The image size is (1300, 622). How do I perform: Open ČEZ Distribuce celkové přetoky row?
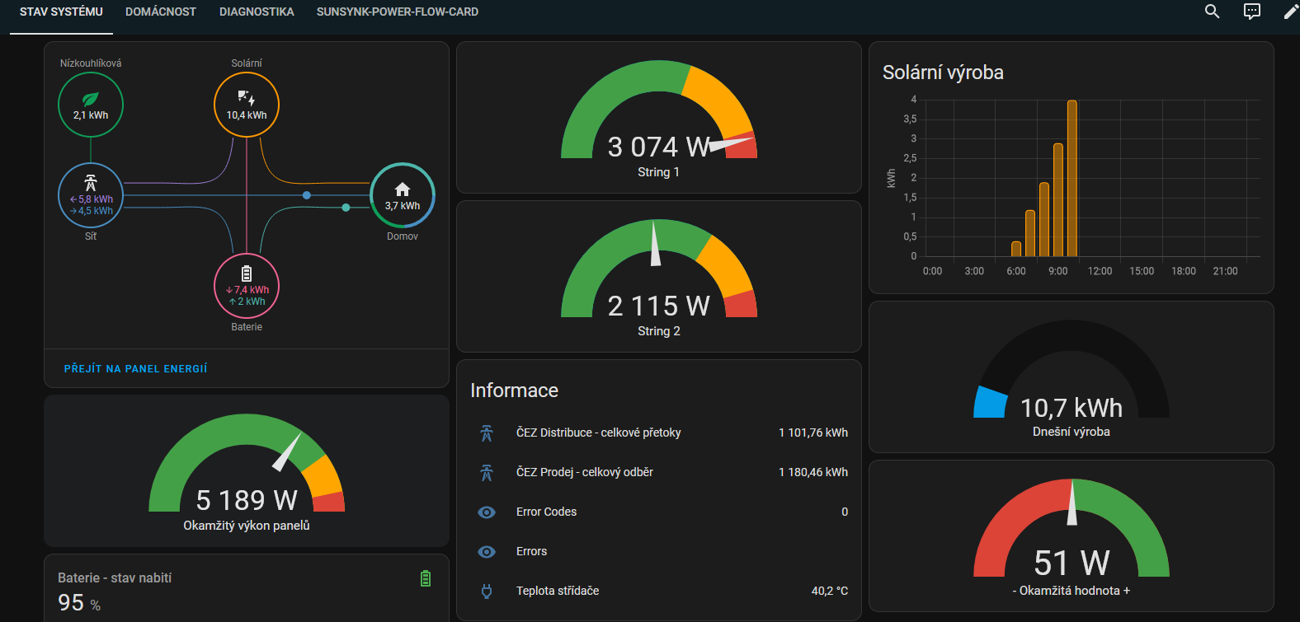[x=658, y=433]
